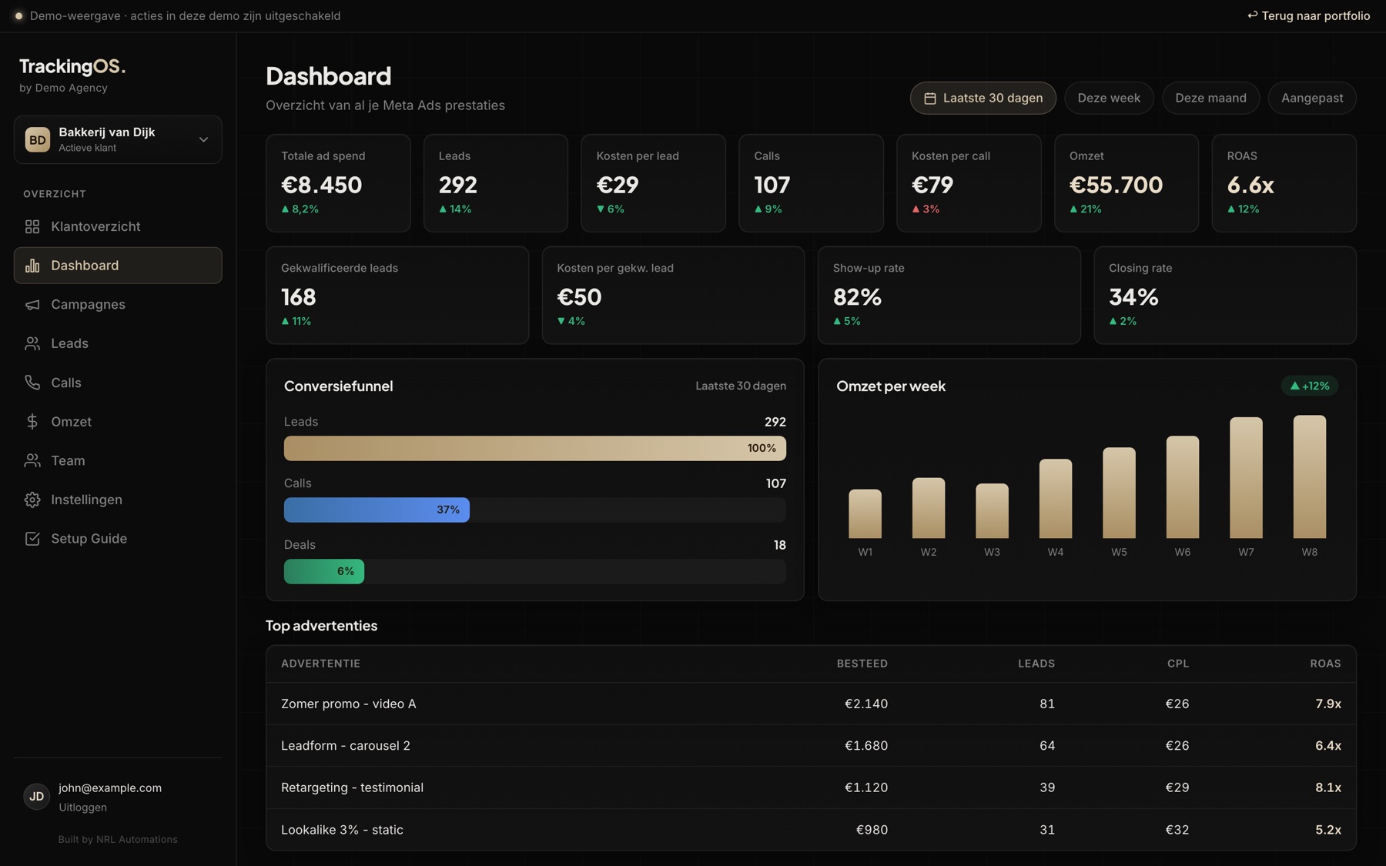Click the ROAS column header
Viewport: 1386px width, 866px height.
click(1325, 664)
